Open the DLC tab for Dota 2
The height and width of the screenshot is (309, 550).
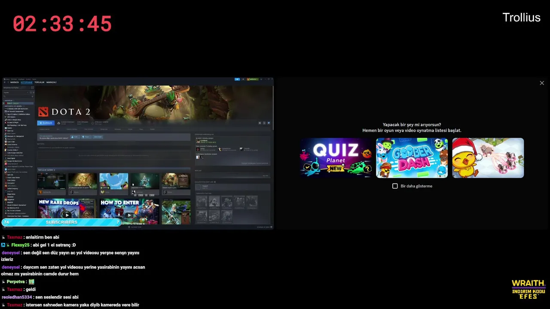[58, 129]
